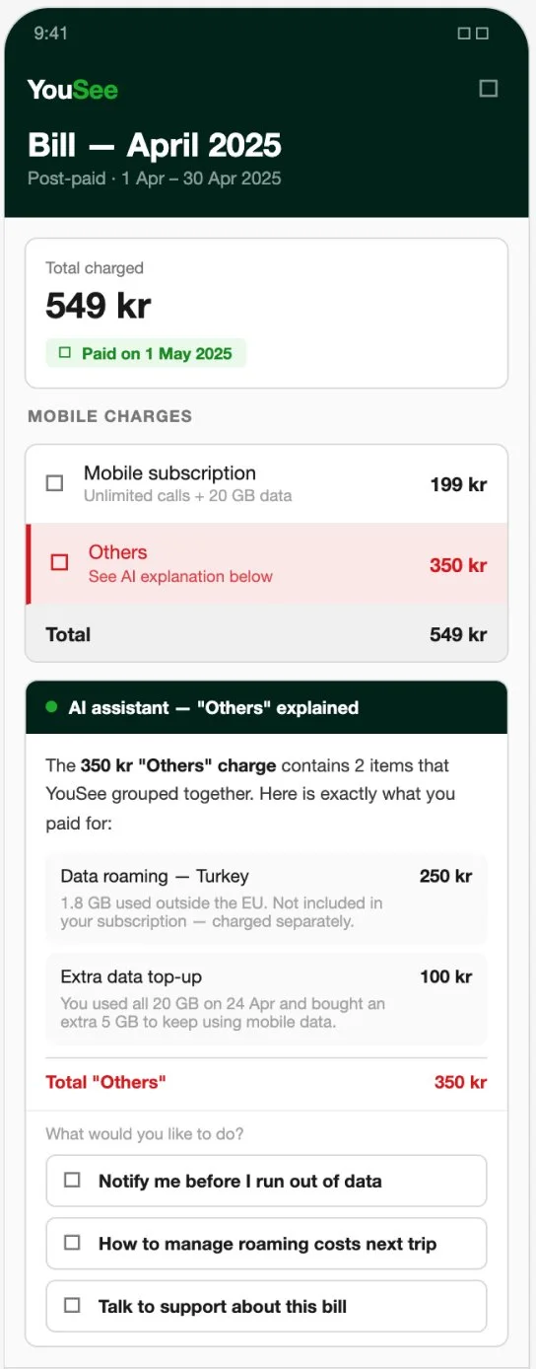Tap the Mobile subscription row icon
Viewport: 536px width, 1369px height.
tap(55, 483)
